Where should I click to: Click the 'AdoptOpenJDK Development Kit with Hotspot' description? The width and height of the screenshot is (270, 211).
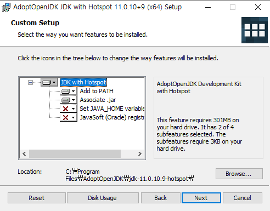199,88
